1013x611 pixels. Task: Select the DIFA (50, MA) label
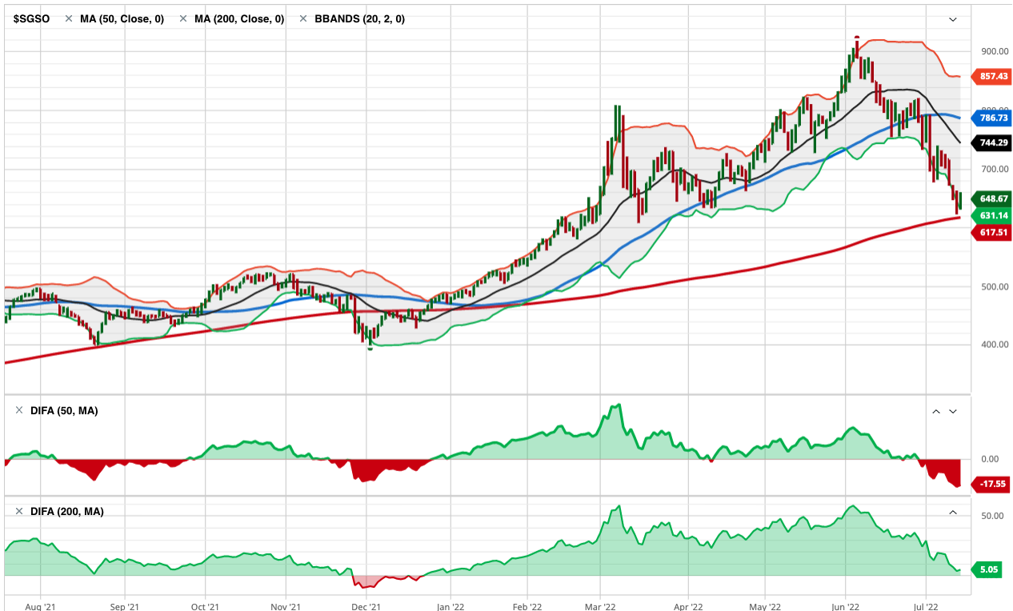[x=63, y=410]
